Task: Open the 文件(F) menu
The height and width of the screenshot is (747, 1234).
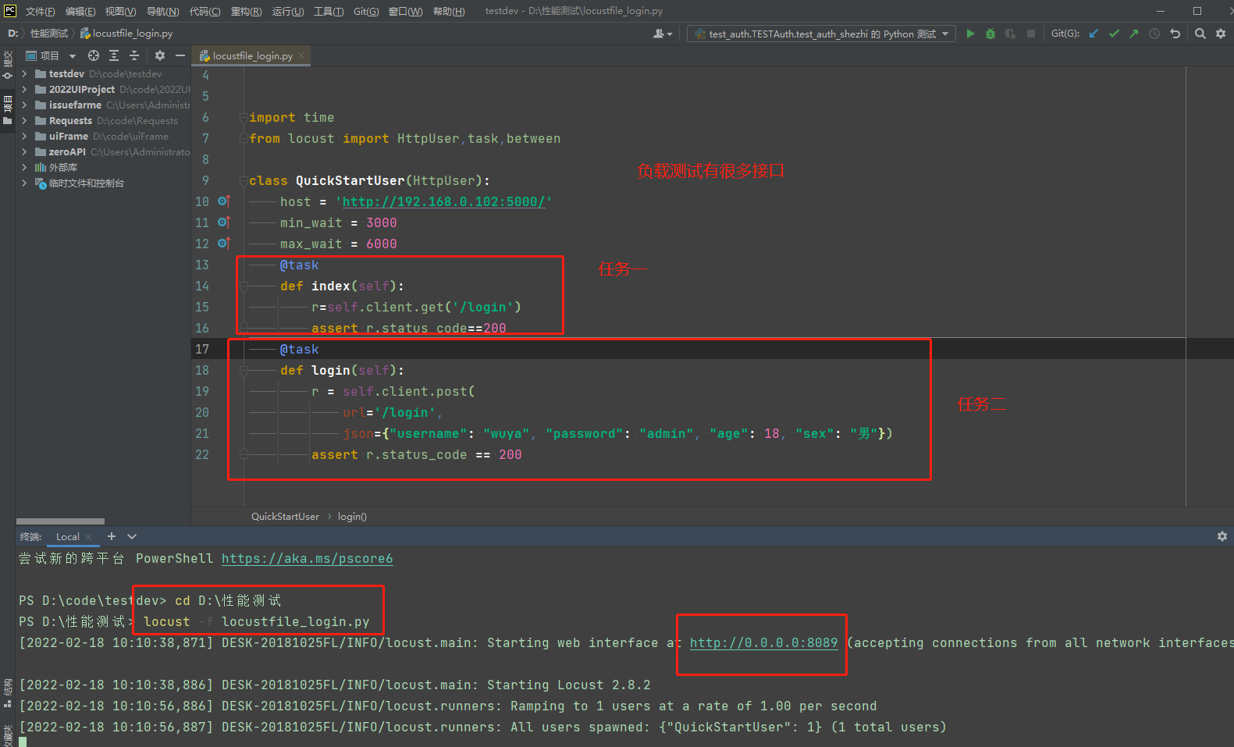Action: coord(40,12)
